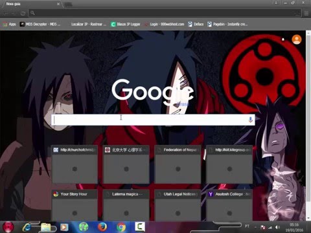Open the green globe taskbar icon
The image size is (311, 233).
coord(84,227)
